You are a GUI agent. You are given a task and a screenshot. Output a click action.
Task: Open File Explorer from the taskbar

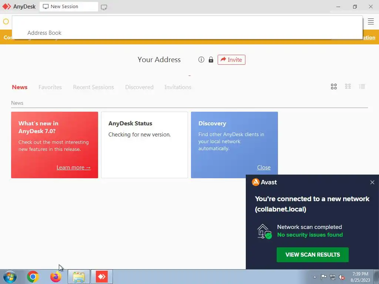tap(79, 277)
